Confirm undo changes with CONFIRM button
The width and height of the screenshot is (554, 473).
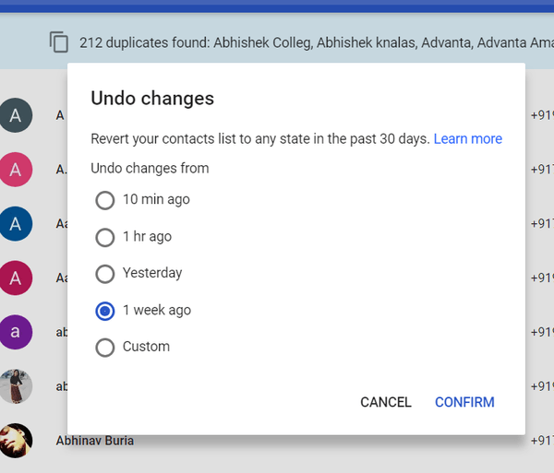pyautogui.click(x=464, y=402)
